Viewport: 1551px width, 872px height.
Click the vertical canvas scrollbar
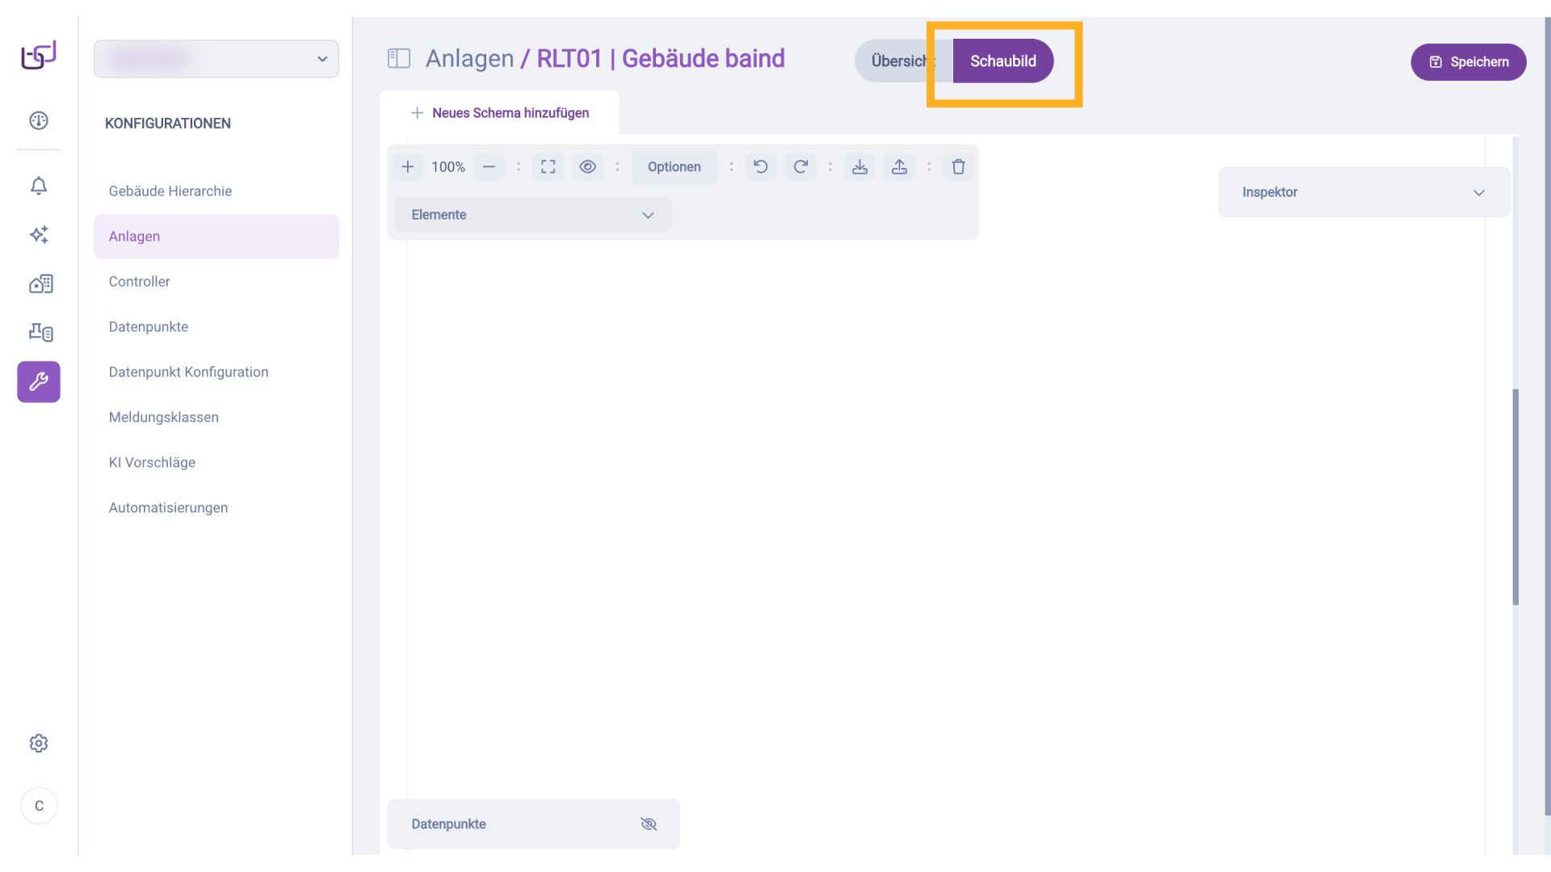[1515, 497]
